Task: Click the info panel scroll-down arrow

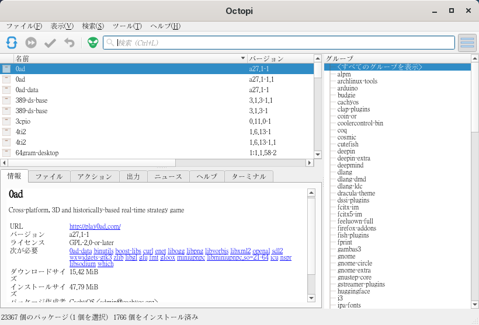Action: click(x=311, y=298)
